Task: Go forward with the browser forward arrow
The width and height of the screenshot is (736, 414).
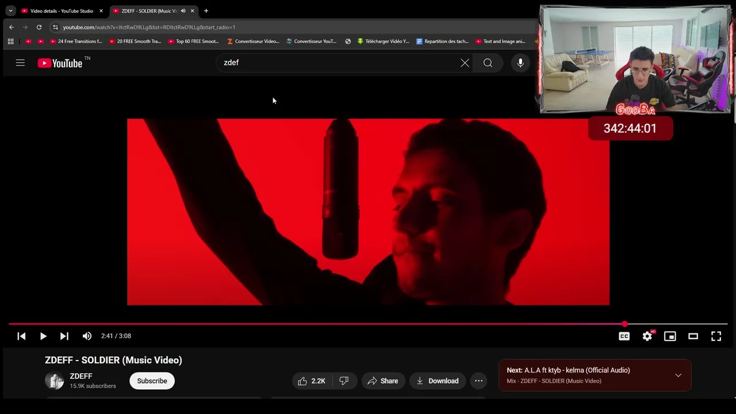Action: click(x=25, y=27)
